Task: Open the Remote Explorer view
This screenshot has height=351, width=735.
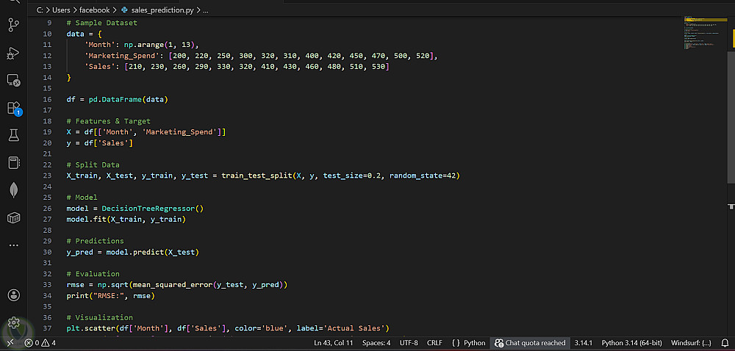Action: 13,81
